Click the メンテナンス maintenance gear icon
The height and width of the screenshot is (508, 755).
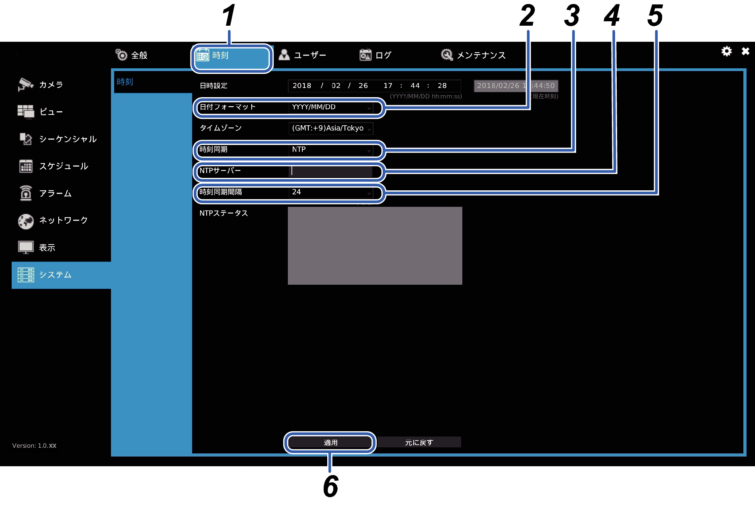[447, 55]
